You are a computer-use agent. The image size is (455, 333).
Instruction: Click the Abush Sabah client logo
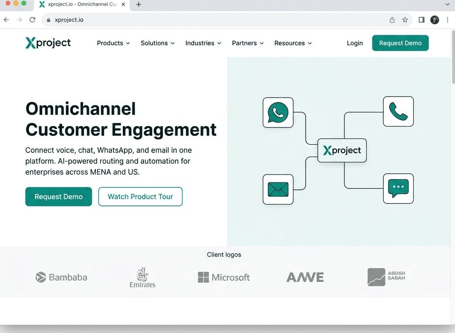[x=386, y=277]
